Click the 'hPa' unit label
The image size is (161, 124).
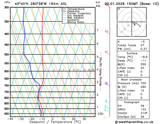pyautogui.click(x=7, y=2)
